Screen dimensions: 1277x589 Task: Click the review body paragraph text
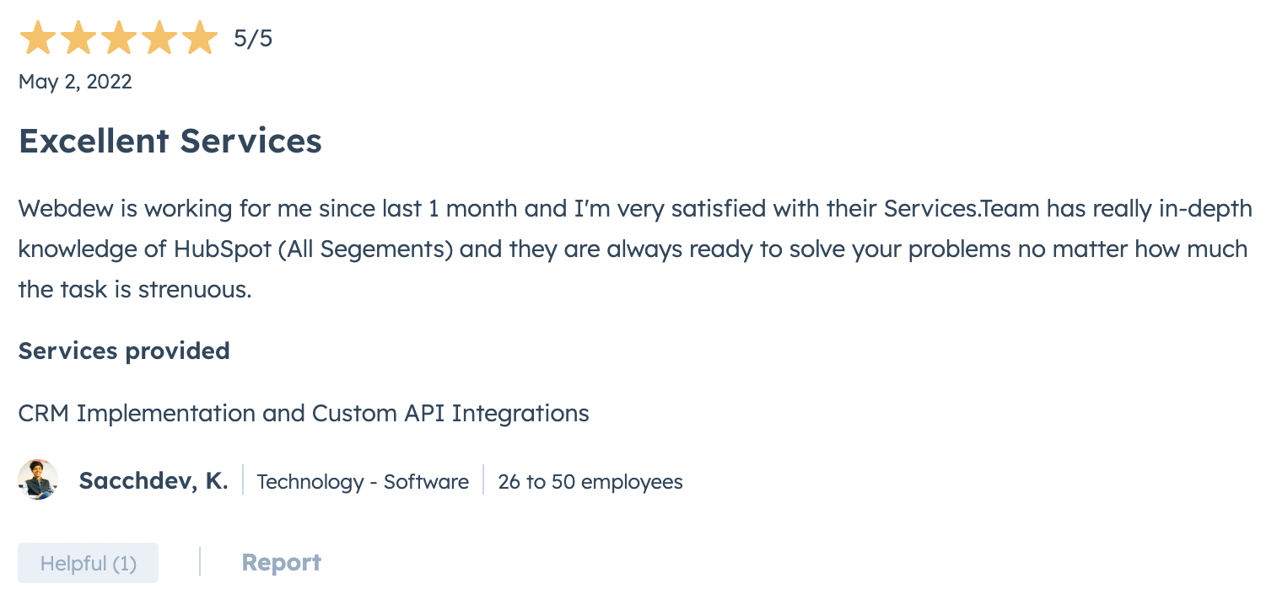[x=633, y=249]
